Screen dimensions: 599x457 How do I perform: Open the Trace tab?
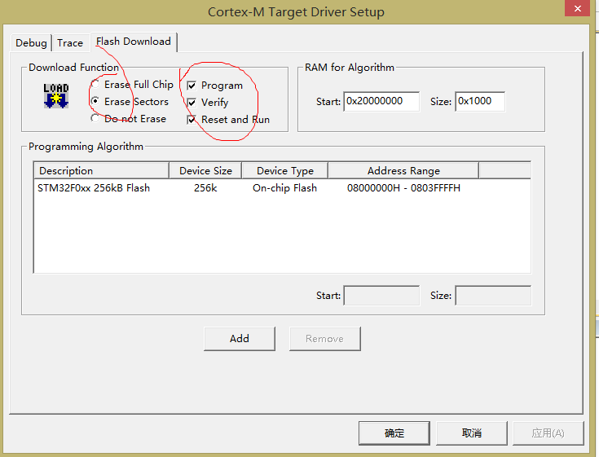pos(70,42)
